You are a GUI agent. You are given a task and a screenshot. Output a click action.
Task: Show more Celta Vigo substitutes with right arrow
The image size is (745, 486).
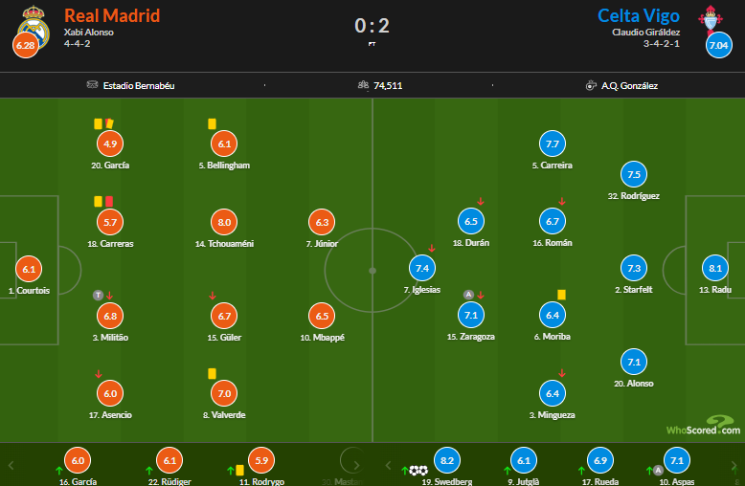coord(734,465)
